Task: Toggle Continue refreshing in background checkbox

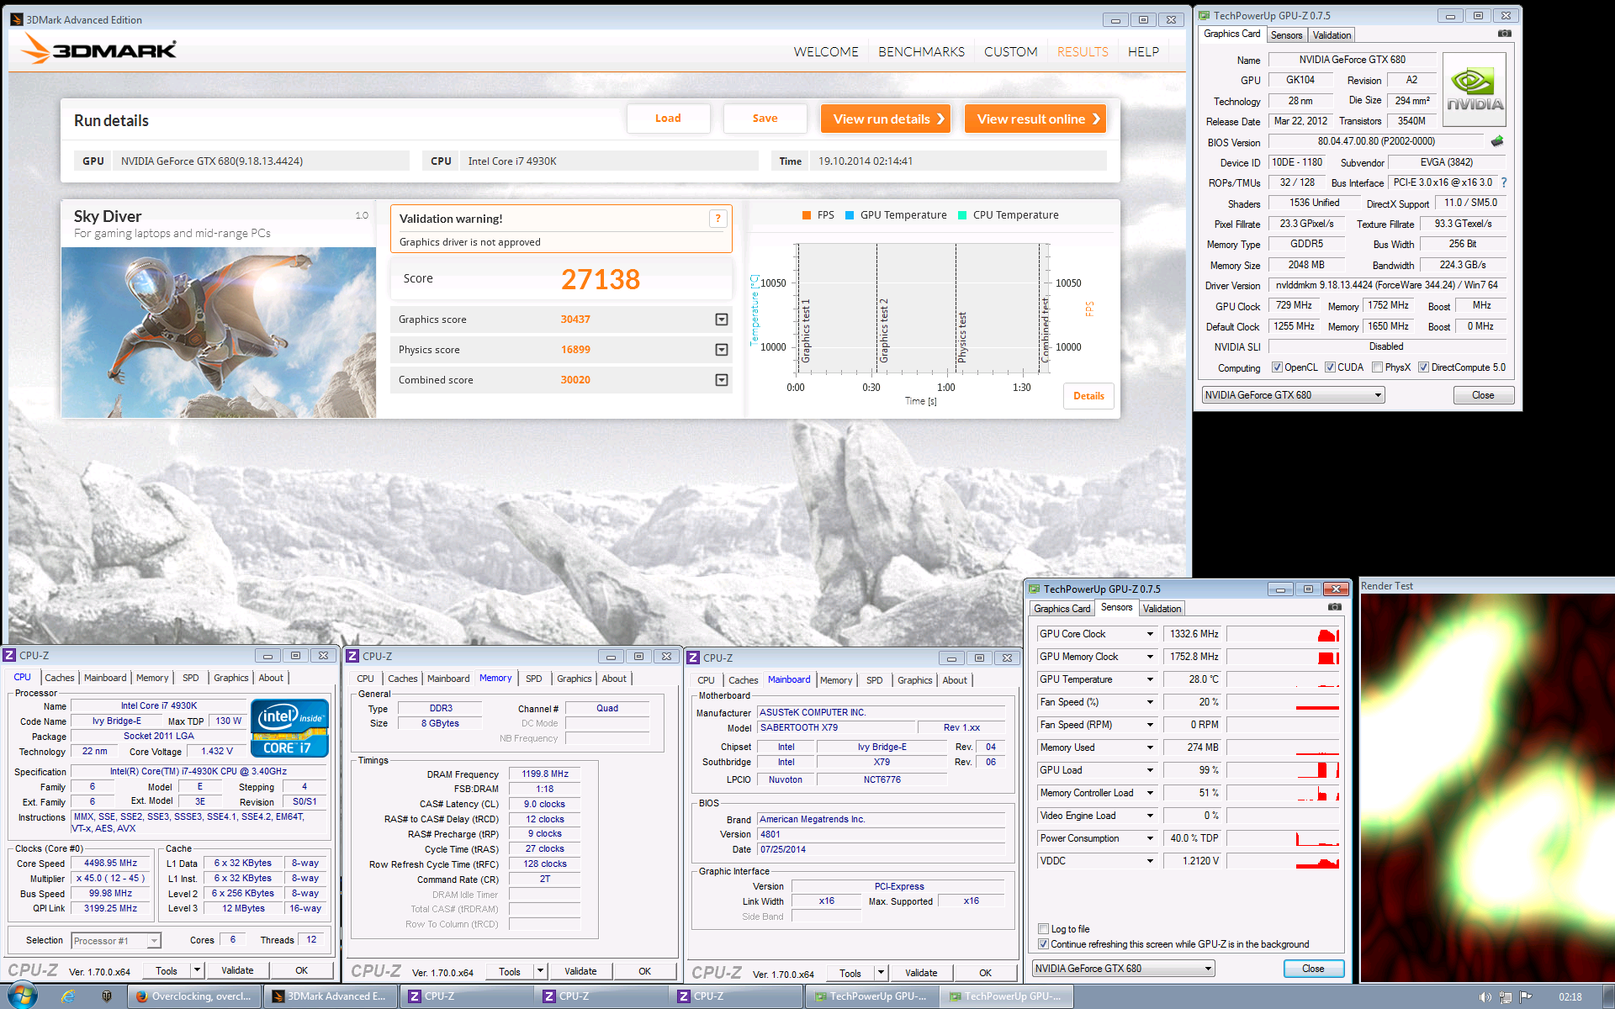Action: pyautogui.click(x=1043, y=944)
